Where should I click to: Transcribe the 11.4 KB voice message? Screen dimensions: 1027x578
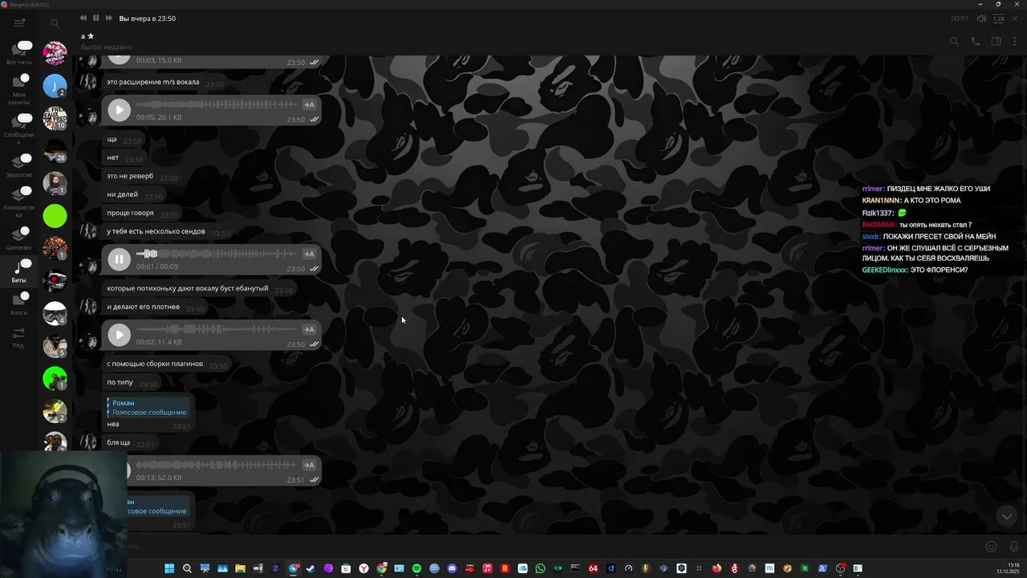[309, 329]
